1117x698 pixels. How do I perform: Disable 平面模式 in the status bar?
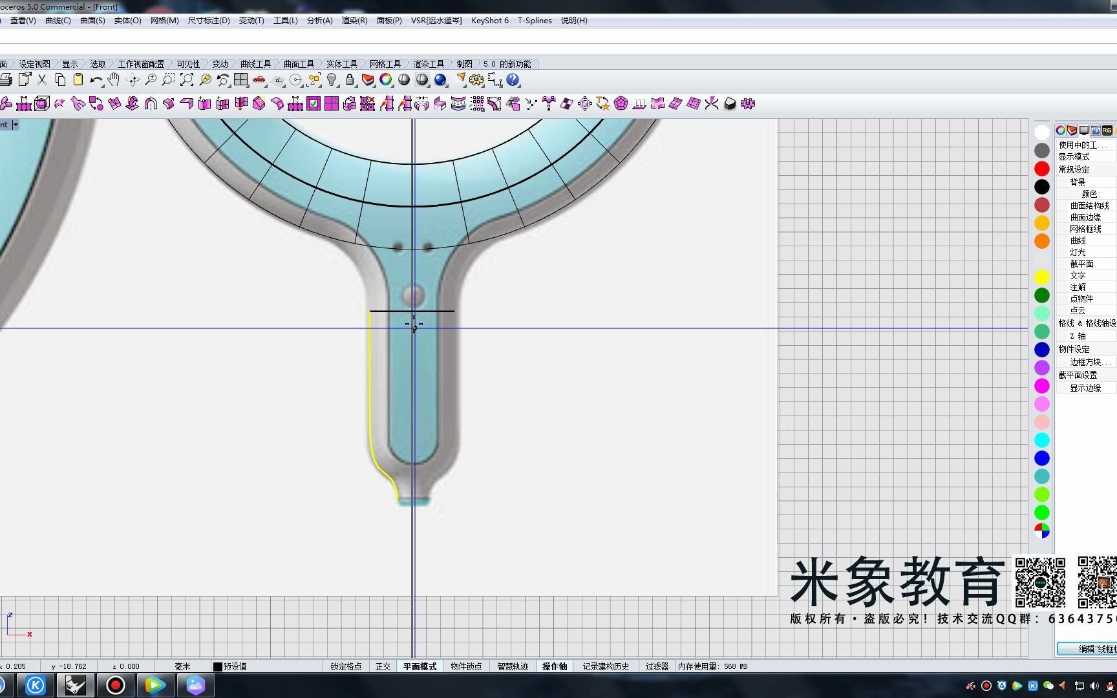click(x=418, y=666)
